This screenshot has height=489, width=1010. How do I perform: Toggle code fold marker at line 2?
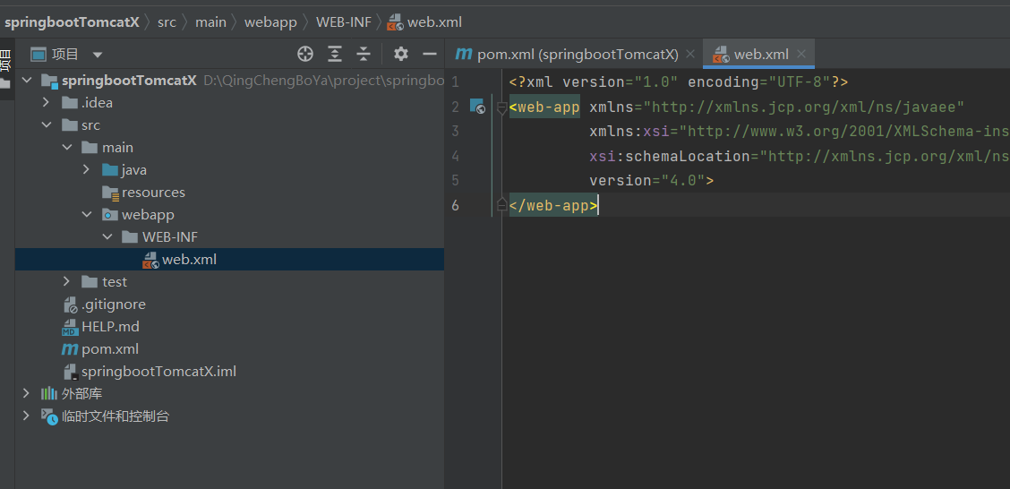501,107
